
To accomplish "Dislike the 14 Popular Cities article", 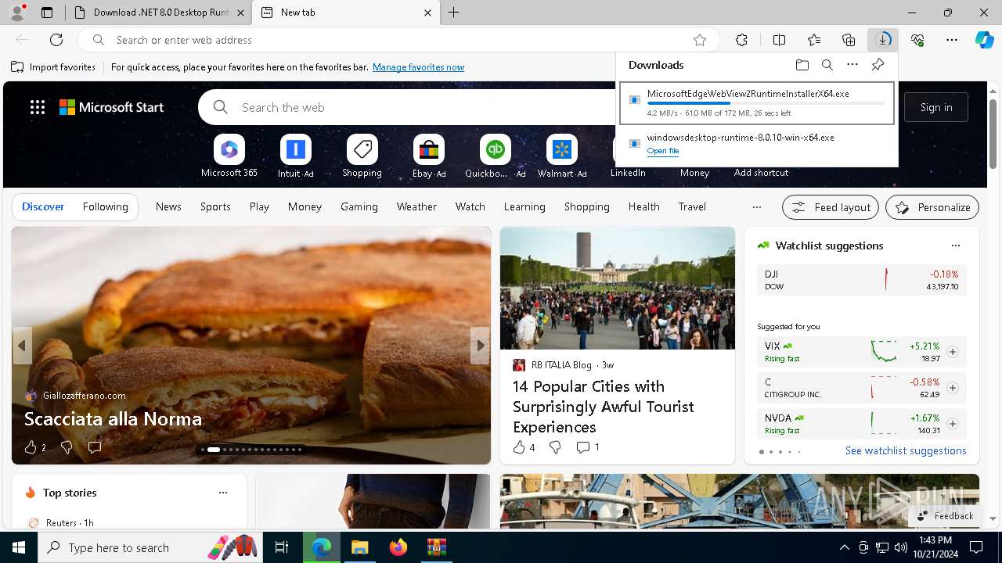I will pos(555,447).
